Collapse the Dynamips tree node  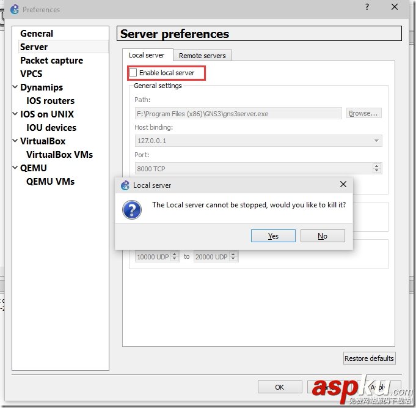click(x=15, y=87)
